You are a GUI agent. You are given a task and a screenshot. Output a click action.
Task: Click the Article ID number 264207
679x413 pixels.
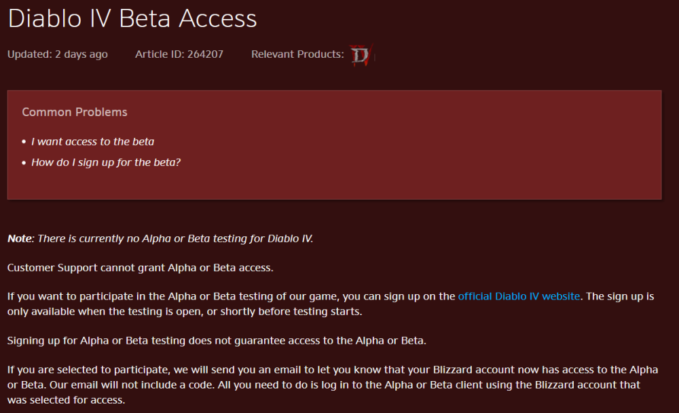tap(205, 54)
